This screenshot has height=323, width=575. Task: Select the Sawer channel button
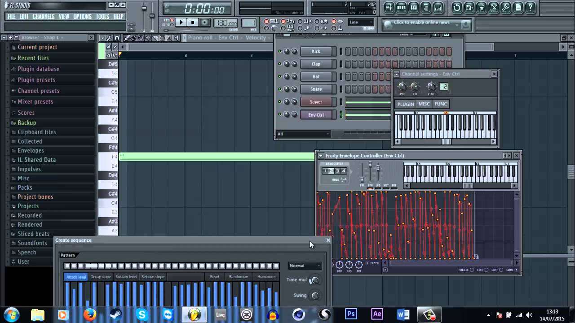coord(316,102)
